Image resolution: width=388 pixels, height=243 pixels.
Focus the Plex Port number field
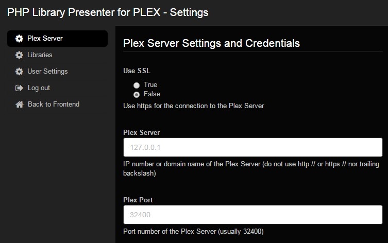point(252,215)
